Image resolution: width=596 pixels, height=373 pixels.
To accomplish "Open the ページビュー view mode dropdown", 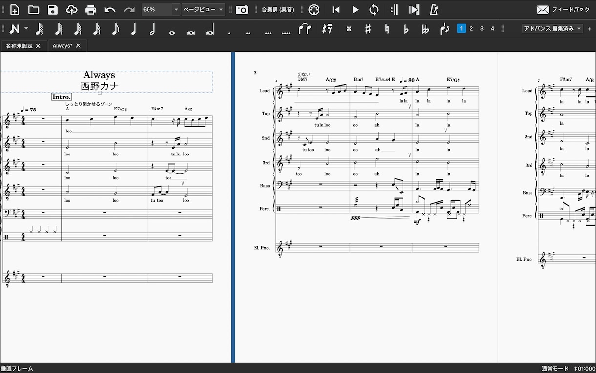I will [203, 10].
